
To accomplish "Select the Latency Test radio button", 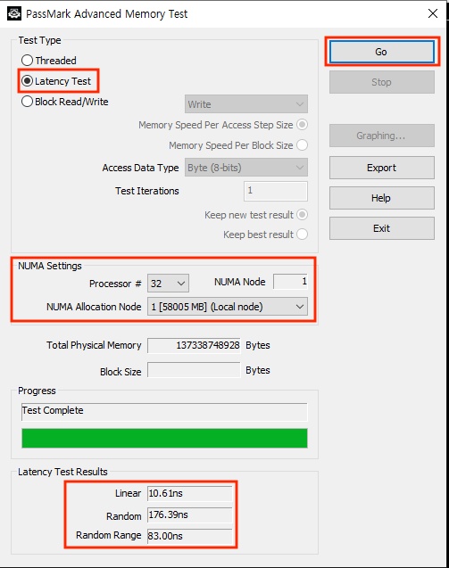I will (56, 81).
